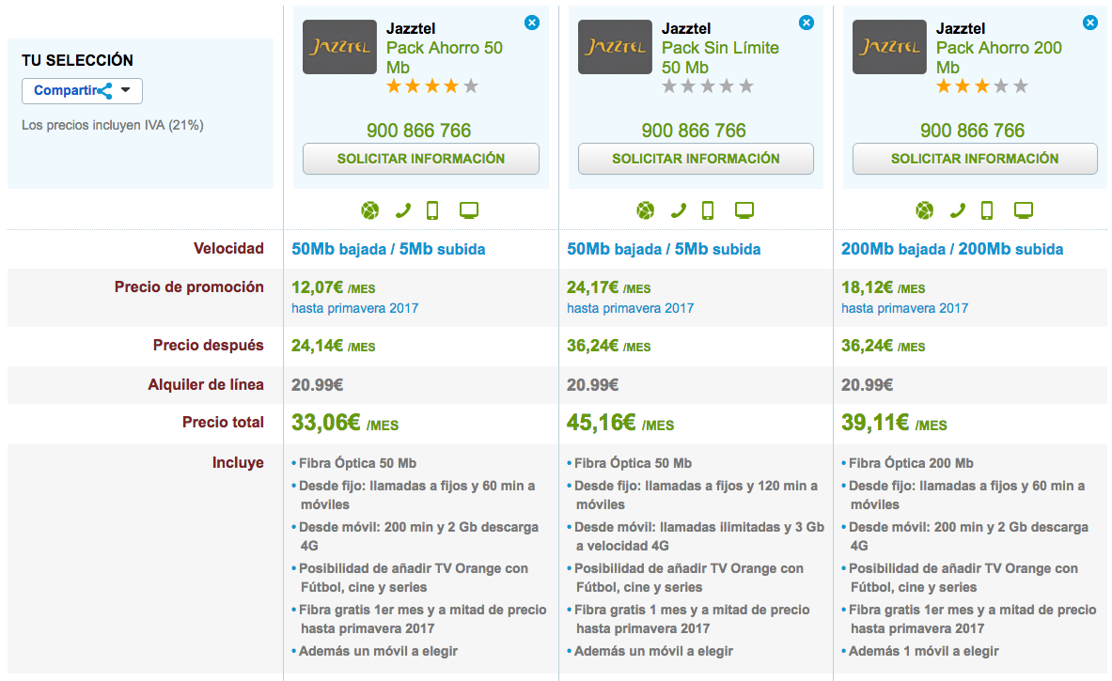This screenshot has width=1112, height=681.
Task: Click landline phone icon under Pack Ahorro 200 Mb
Action: 958,210
